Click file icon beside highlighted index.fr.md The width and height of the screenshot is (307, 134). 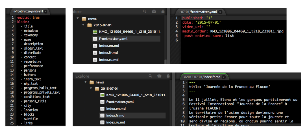point(102,116)
